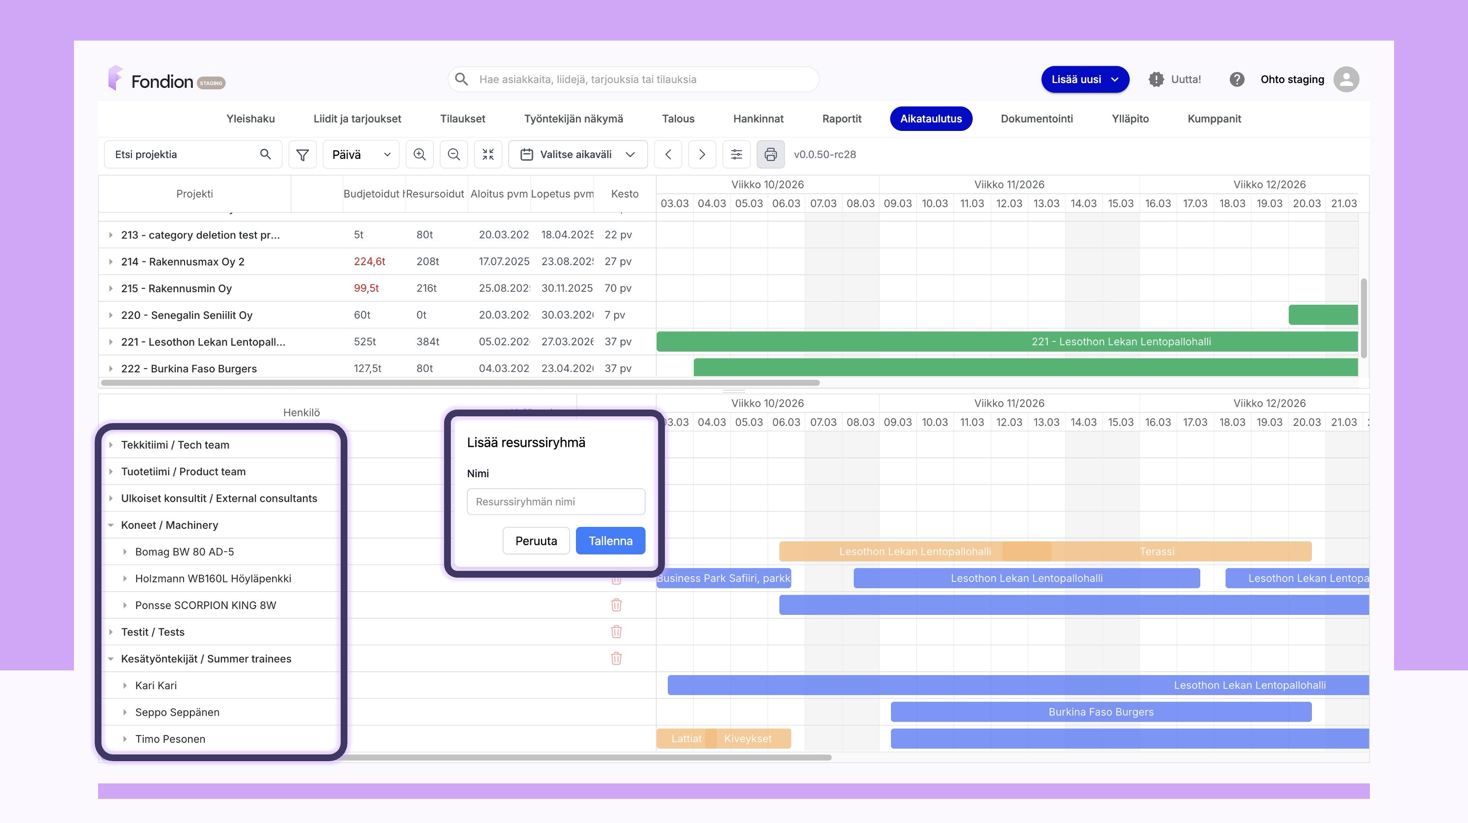Switch to the Raportit tab
Screen dimensions: 1468x823
click(841, 118)
